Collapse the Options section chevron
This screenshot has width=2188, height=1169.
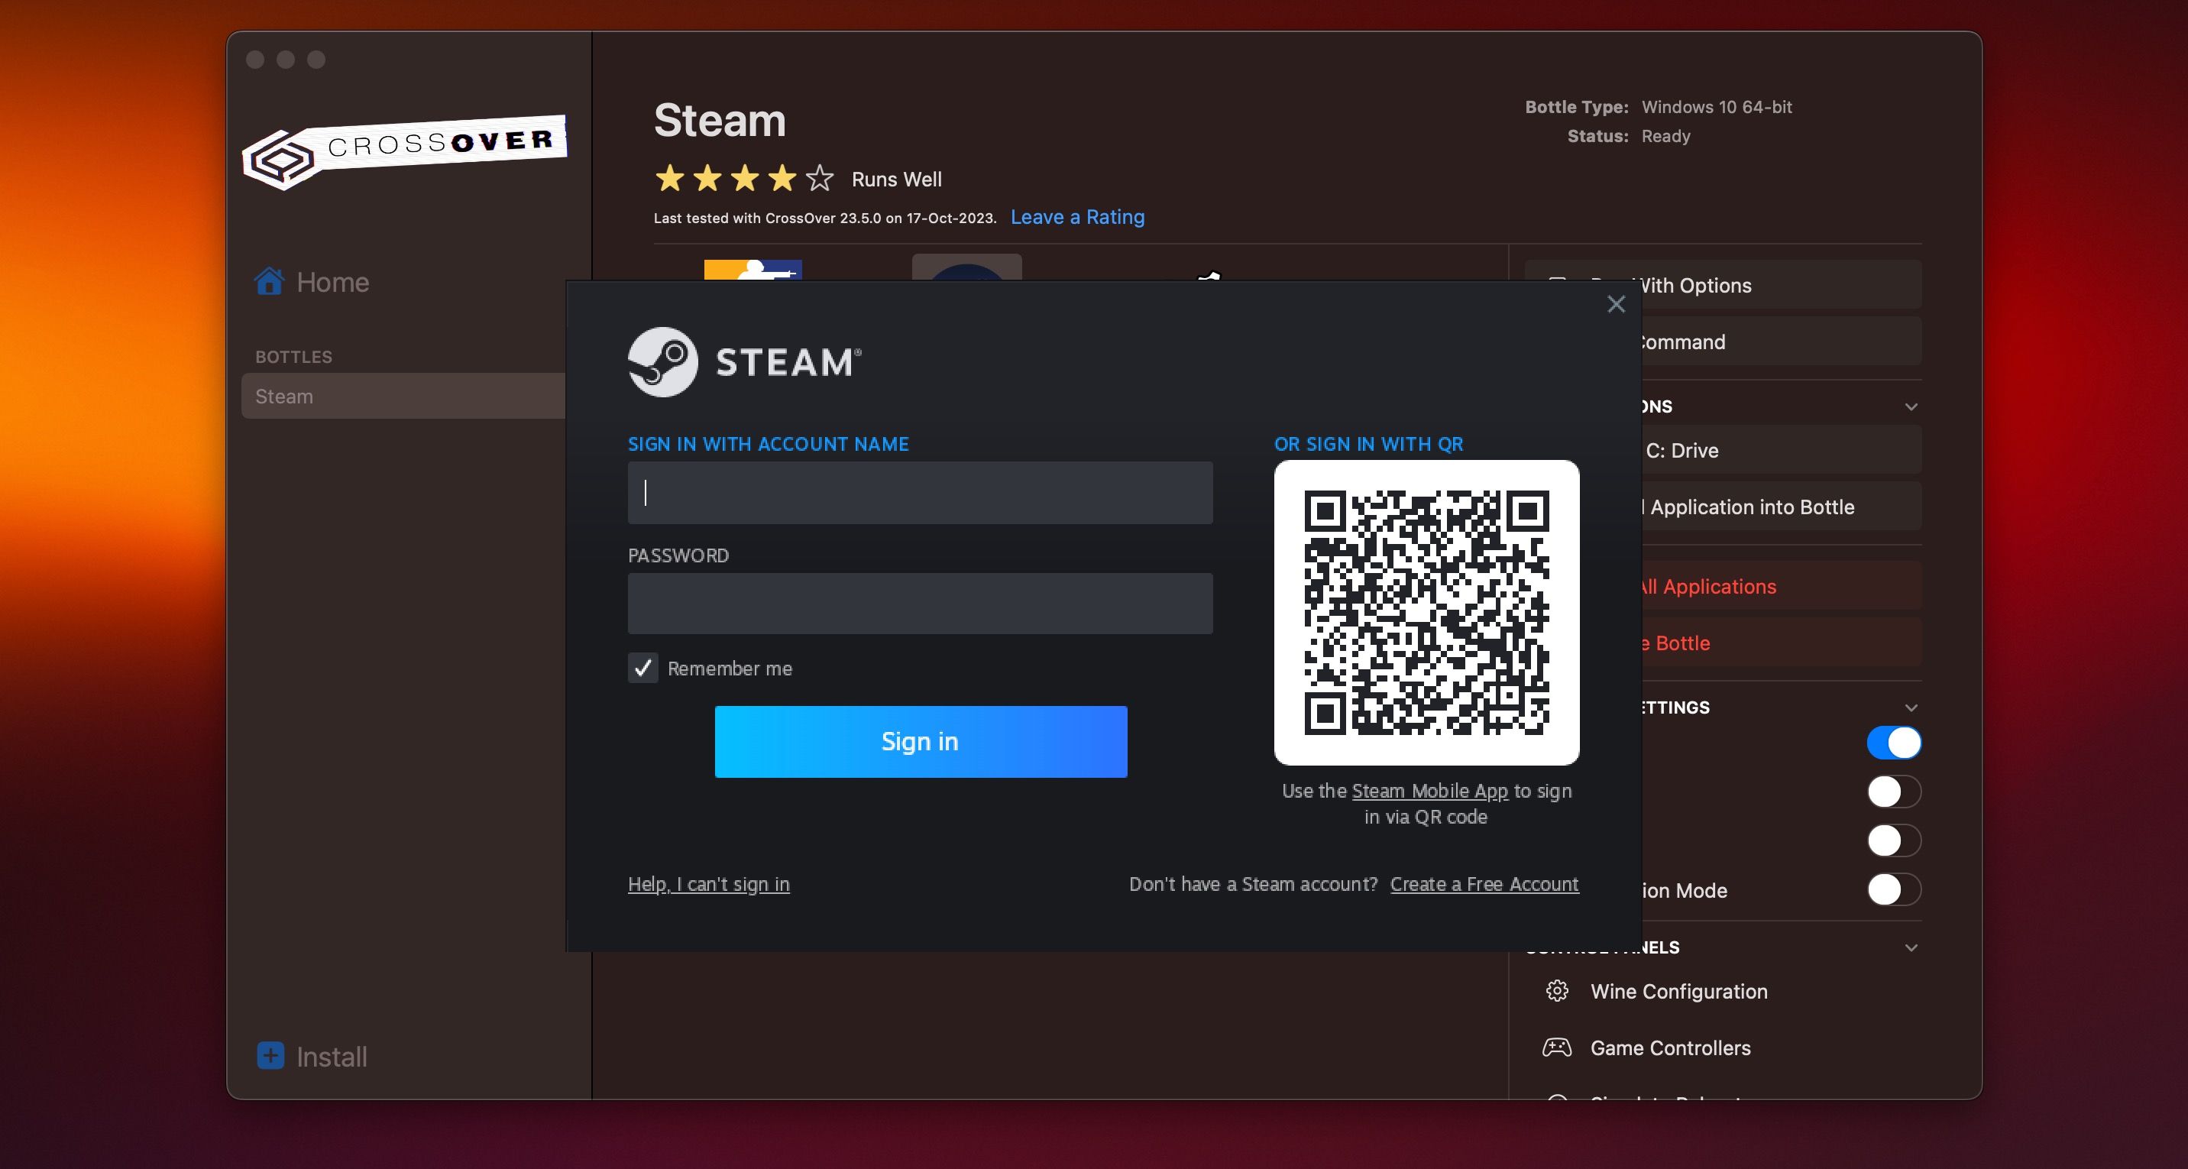[x=1911, y=406]
